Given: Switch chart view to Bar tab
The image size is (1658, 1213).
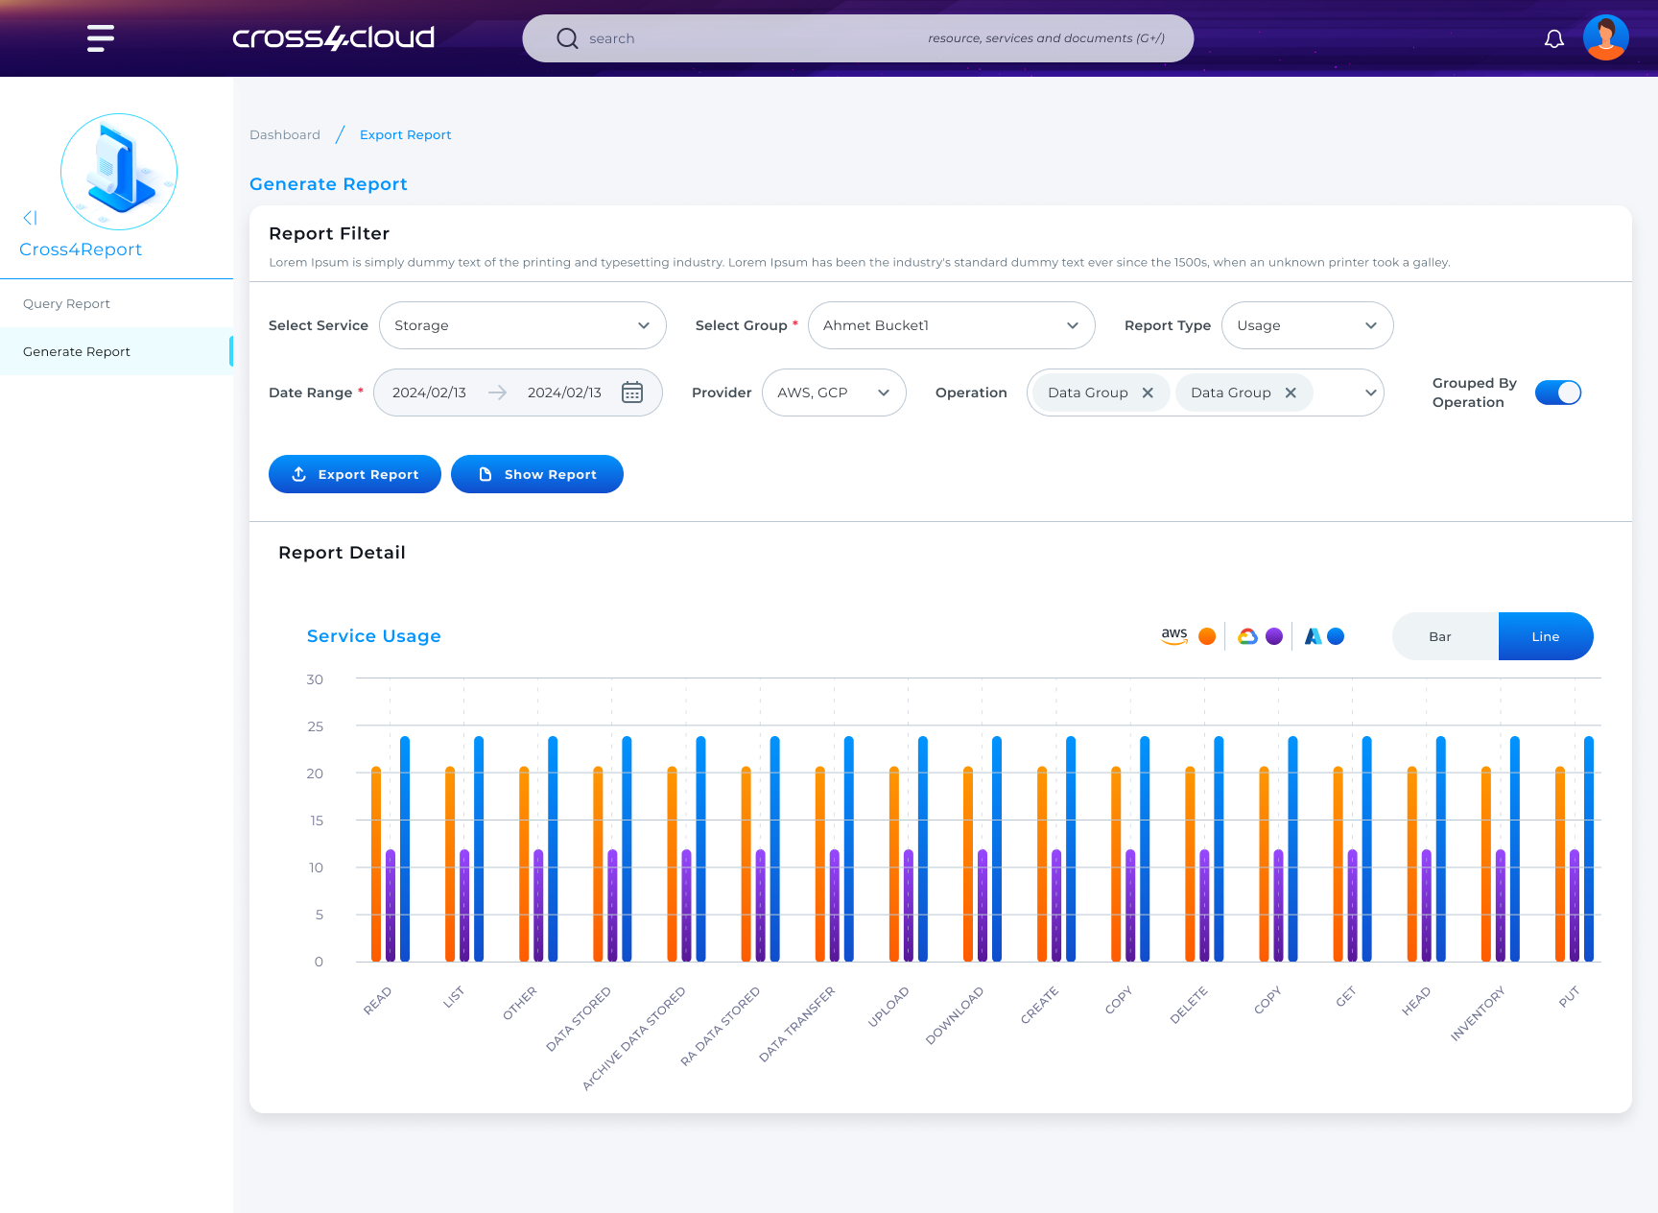Looking at the screenshot, I should pos(1440,636).
